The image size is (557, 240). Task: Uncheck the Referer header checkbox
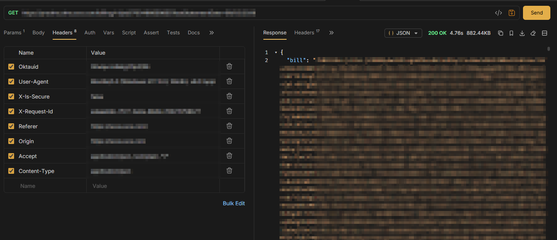(11, 126)
